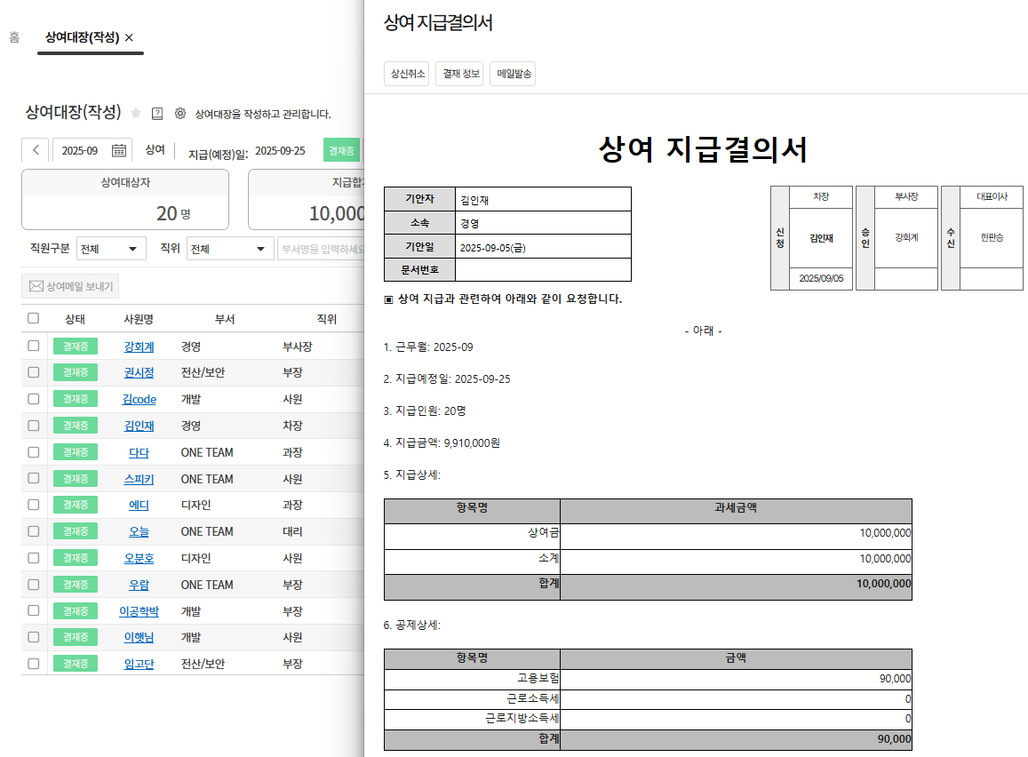This screenshot has height=757, width=1028.
Task: Click the 부서명 search input field
Action: point(321,249)
